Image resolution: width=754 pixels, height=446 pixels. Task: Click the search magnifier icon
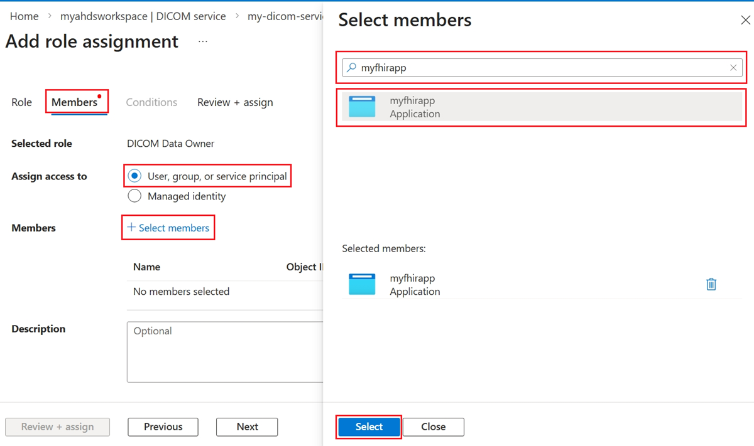[352, 68]
